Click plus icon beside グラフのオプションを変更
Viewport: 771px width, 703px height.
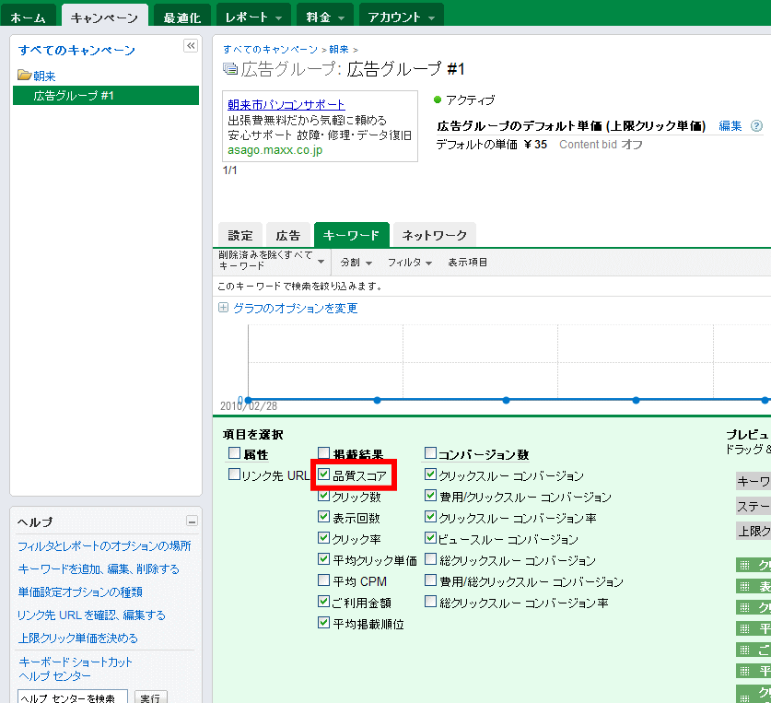223,308
